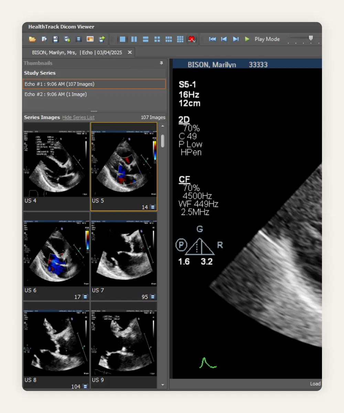Image resolution: width=344 pixels, height=413 pixels.
Task: Adjust the playback speed slider handle
Action: [x=311, y=38]
